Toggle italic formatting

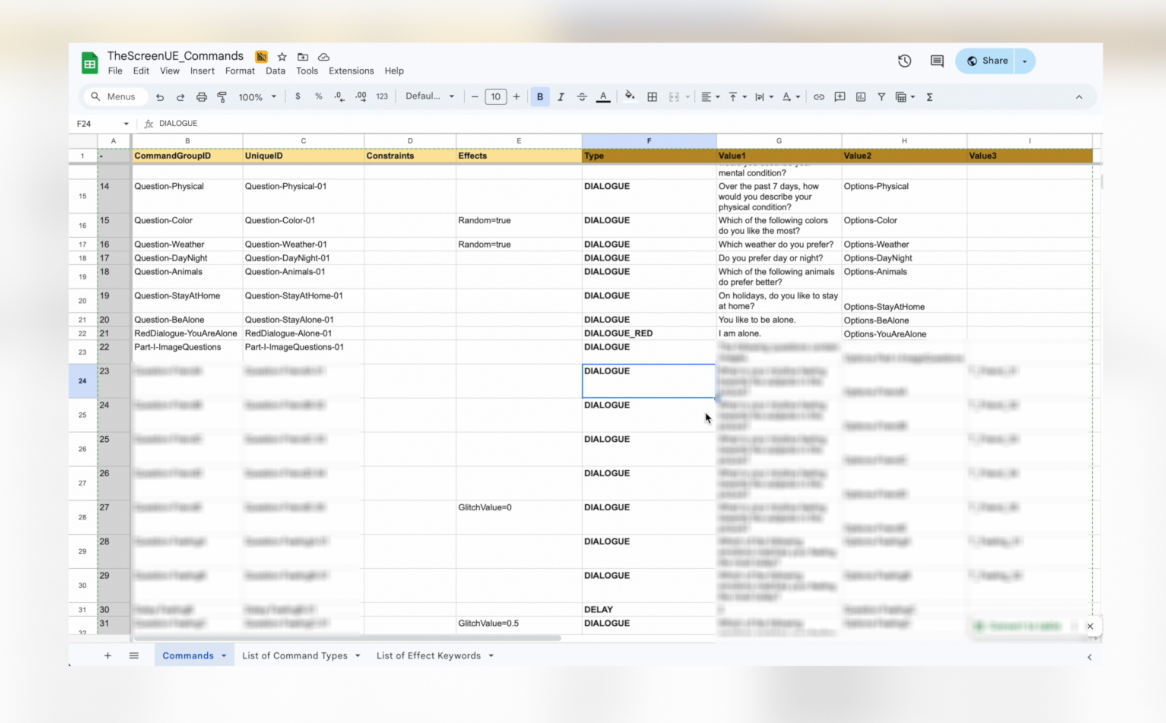(561, 97)
